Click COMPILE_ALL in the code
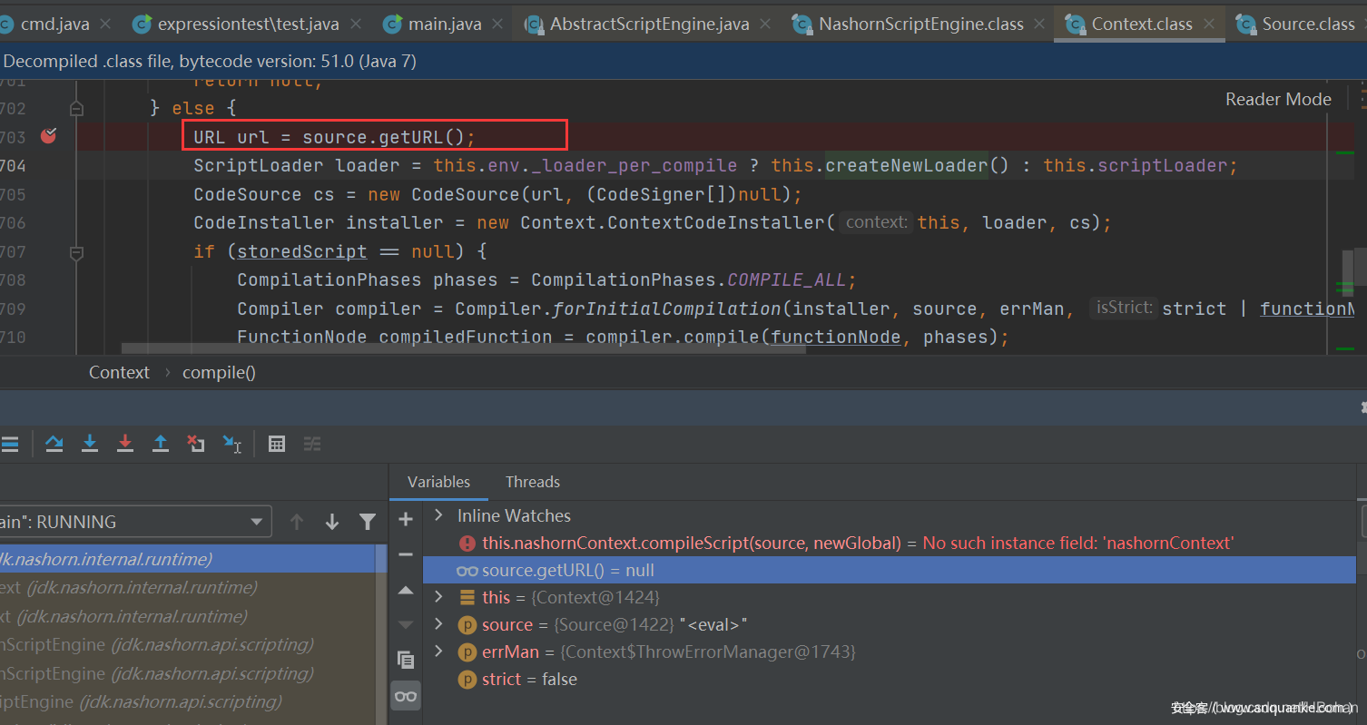This screenshot has height=725, width=1367. (786, 279)
